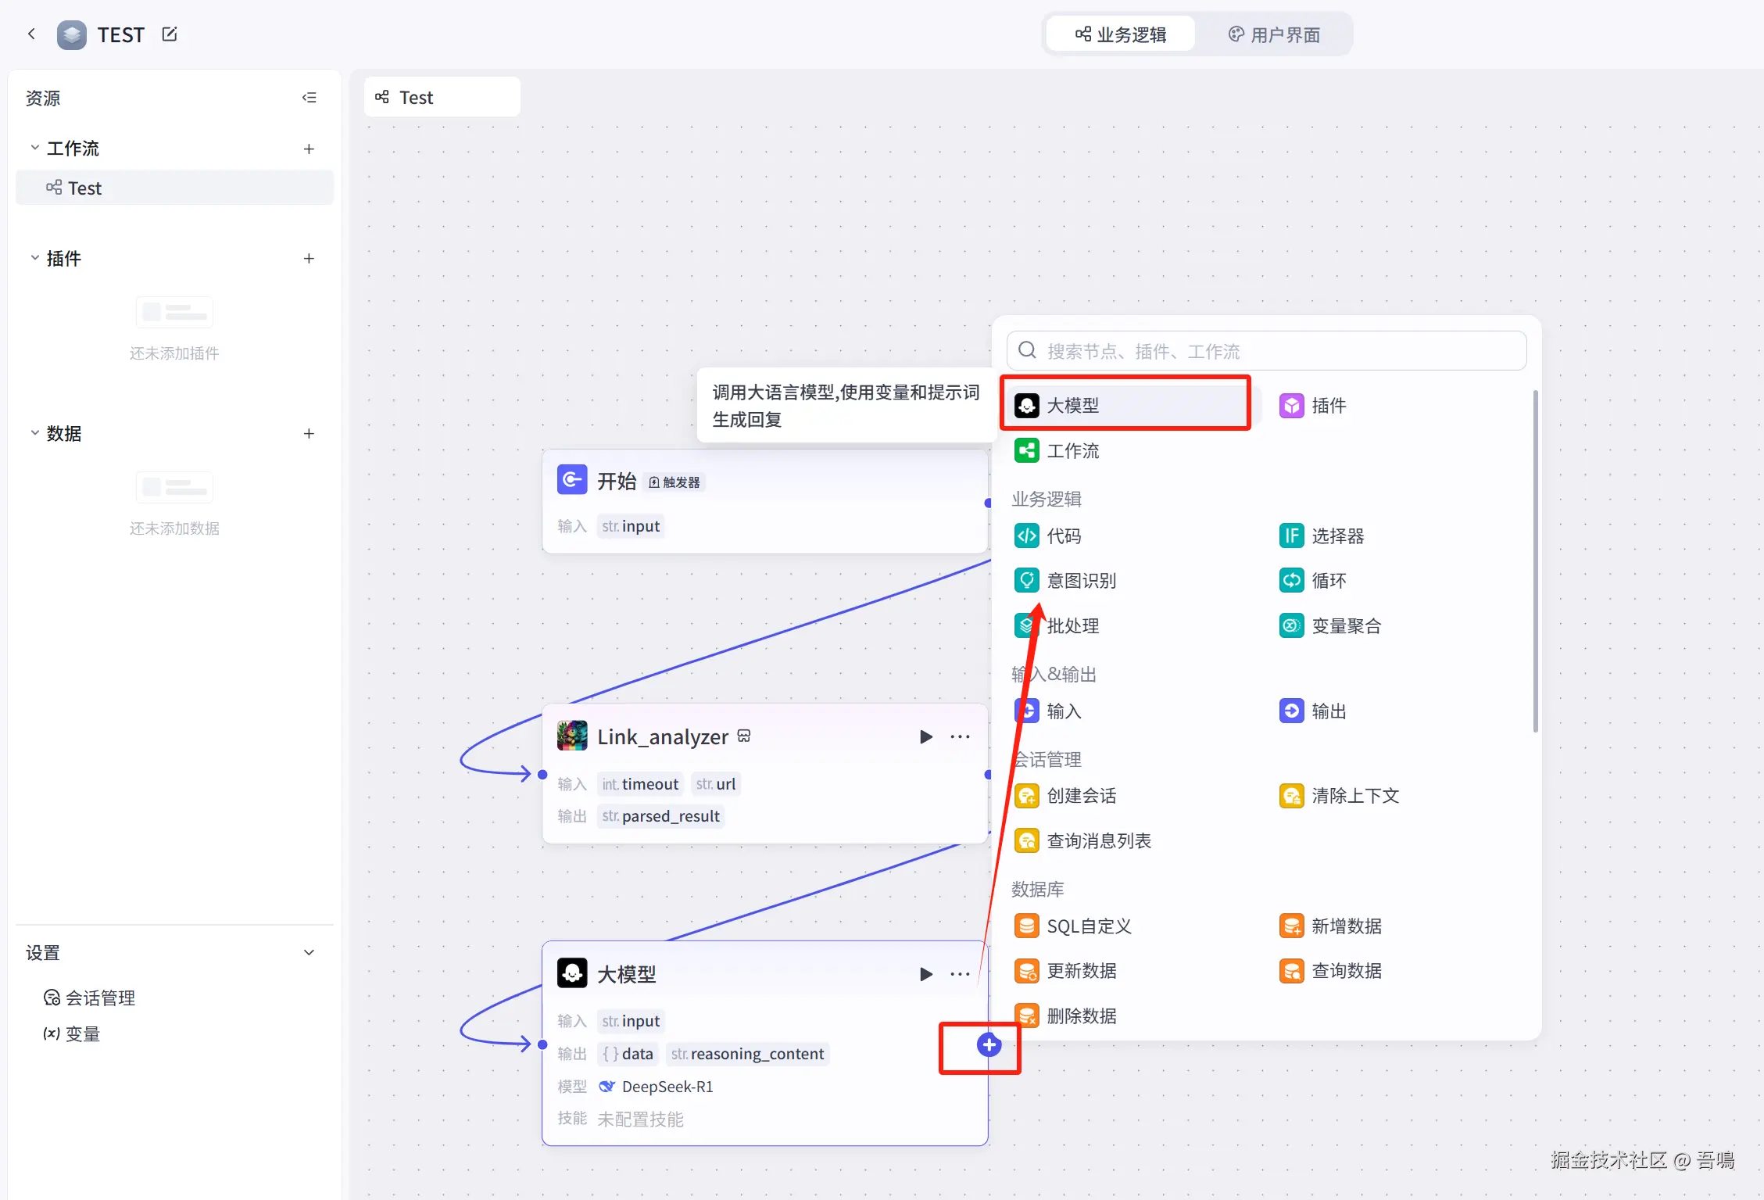Click the edit icon next to TEST title
Viewport: 1764px width, 1200px height.
point(170,34)
